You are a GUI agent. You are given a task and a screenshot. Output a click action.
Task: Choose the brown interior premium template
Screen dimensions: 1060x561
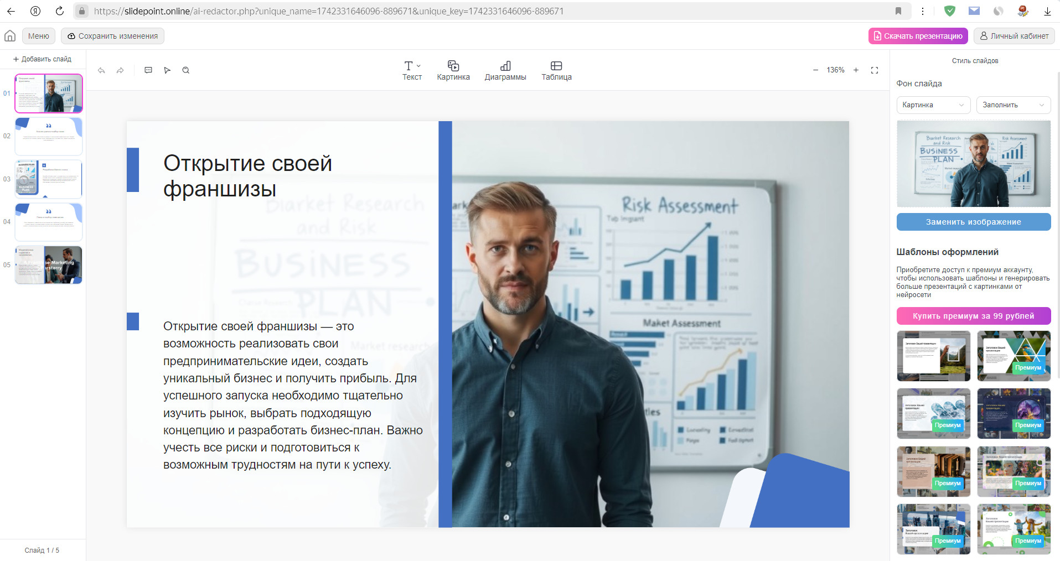coord(934,471)
